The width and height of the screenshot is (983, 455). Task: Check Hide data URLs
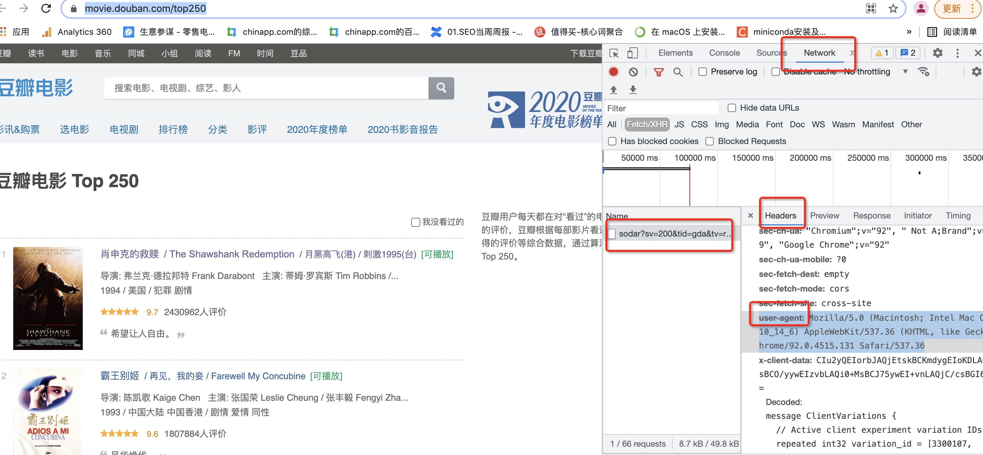(x=732, y=108)
